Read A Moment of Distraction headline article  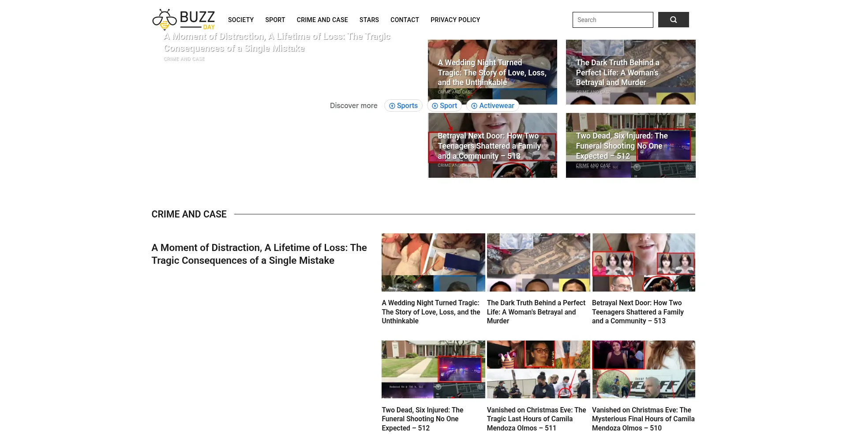click(x=259, y=254)
